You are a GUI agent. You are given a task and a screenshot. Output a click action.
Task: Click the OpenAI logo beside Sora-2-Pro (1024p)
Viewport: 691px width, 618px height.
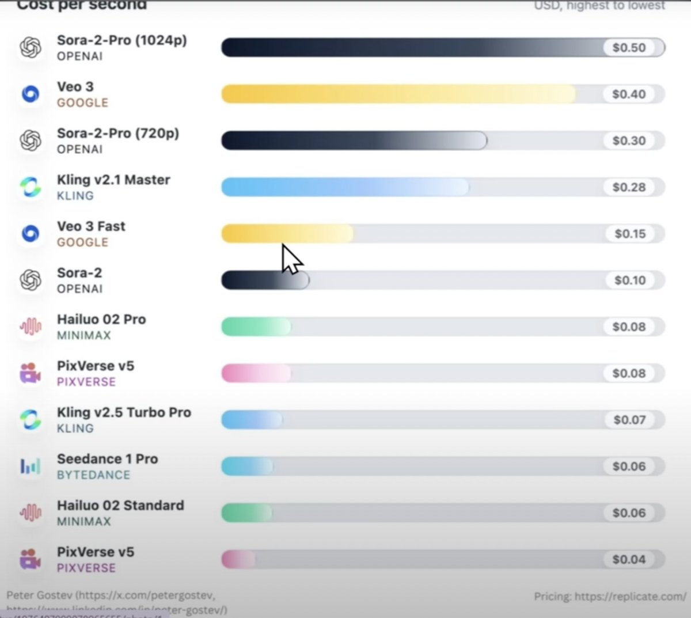[31, 47]
